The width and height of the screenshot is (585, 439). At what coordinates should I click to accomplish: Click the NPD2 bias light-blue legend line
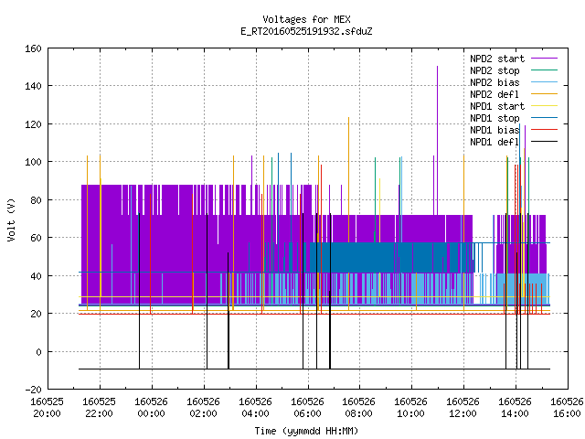(544, 82)
